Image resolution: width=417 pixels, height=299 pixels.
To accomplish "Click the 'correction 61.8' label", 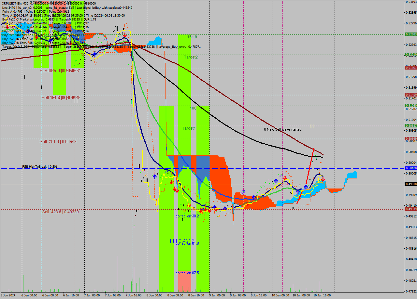I will pyautogui.click(x=187, y=243).
